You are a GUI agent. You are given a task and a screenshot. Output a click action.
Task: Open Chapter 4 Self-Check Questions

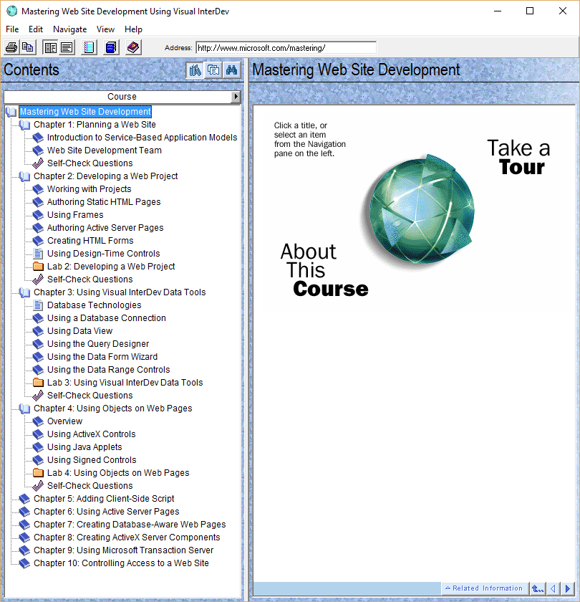[x=90, y=486]
